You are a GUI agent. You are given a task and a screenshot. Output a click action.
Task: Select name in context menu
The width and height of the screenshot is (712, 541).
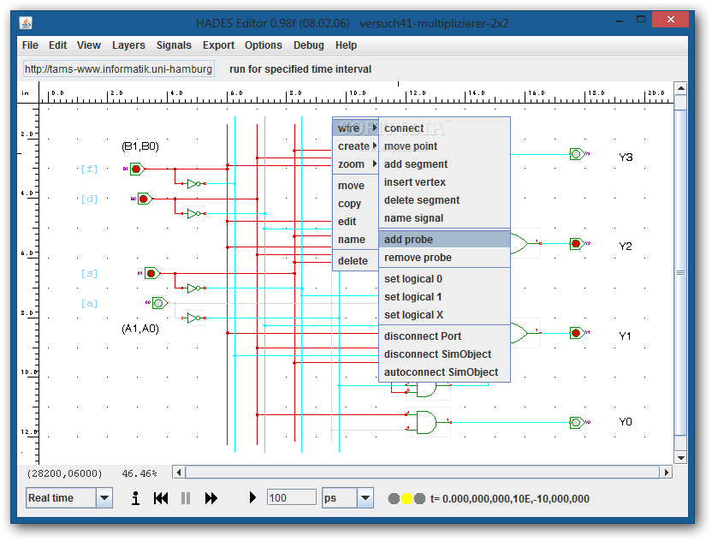[356, 240]
